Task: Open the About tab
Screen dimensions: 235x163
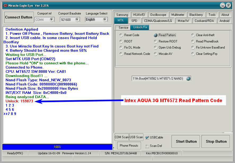Action: click(x=225, y=15)
